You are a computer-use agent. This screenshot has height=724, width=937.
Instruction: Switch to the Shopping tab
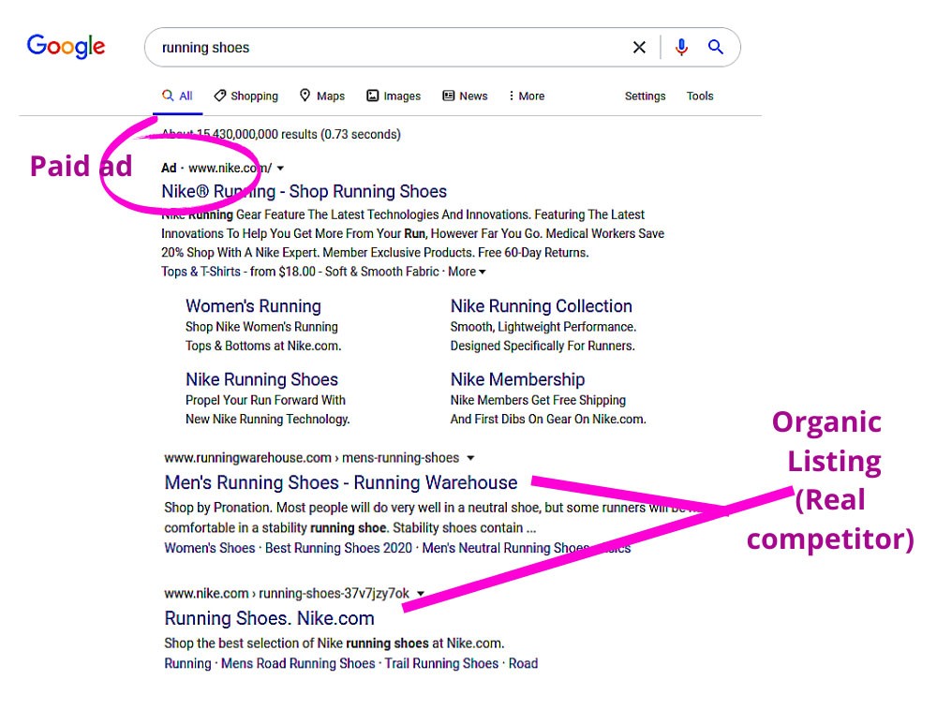click(246, 96)
